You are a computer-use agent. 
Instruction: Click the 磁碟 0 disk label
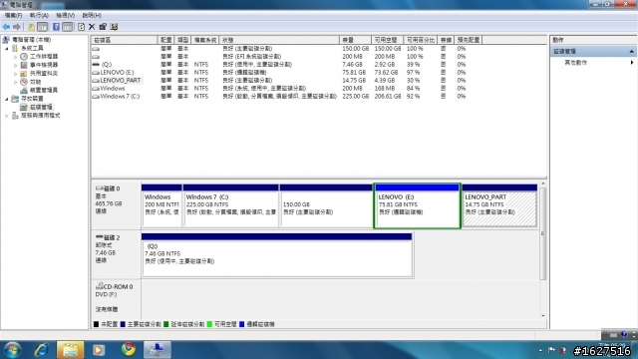(116, 205)
